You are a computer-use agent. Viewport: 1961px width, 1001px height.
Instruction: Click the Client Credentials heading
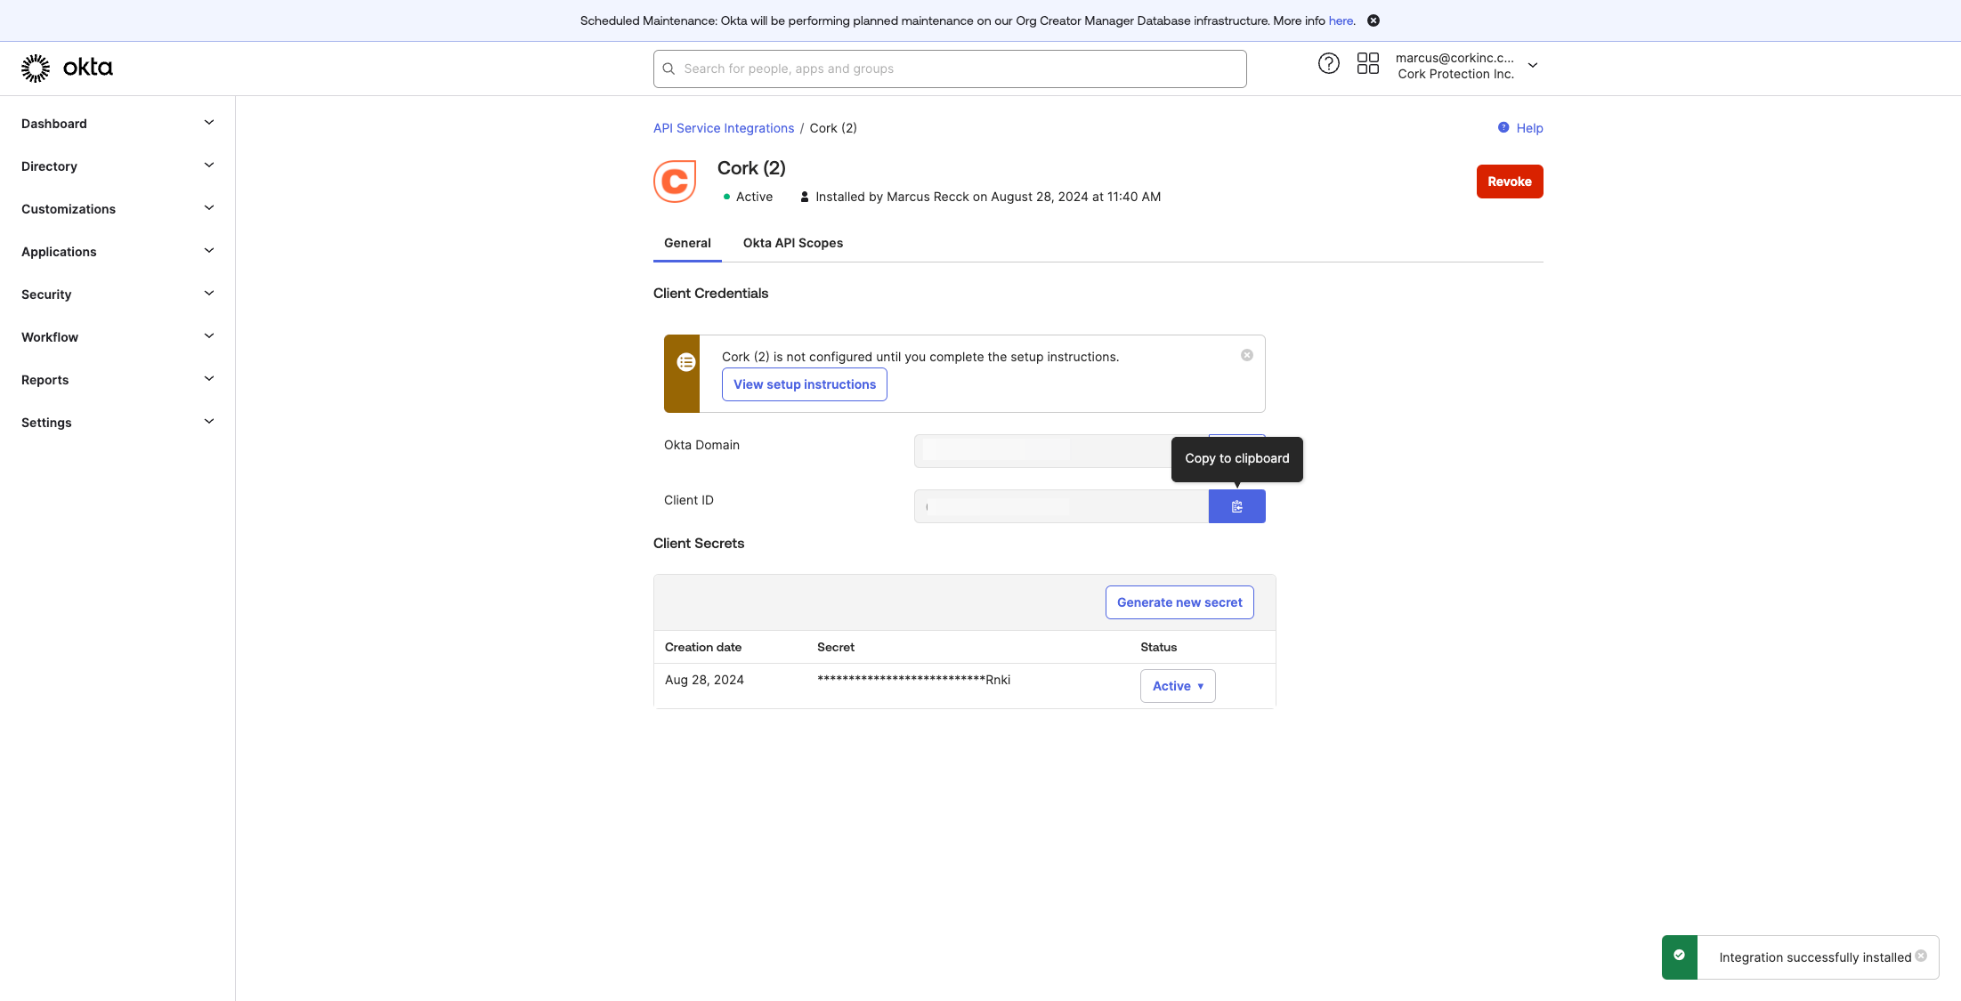click(x=710, y=294)
